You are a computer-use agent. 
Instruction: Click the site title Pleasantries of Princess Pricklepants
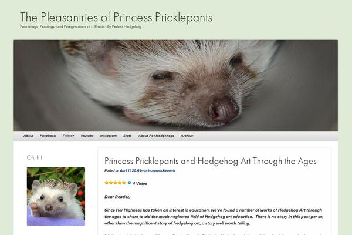tap(116, 17)
